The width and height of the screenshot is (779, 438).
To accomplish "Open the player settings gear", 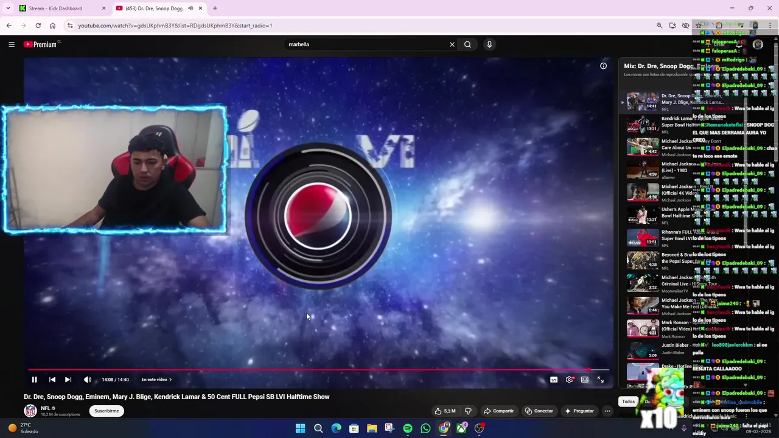I will point(570,380).
